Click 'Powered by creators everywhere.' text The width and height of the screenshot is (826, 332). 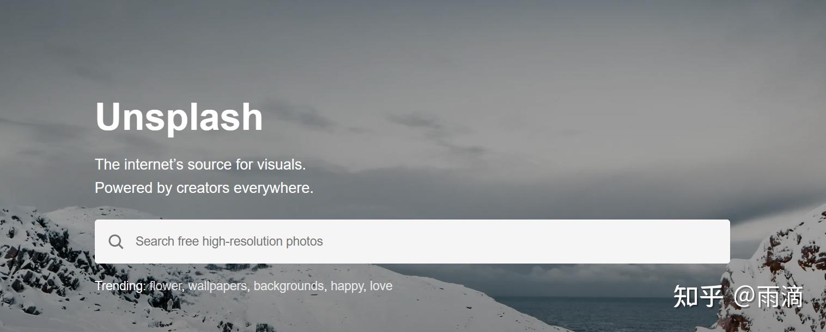204,188
